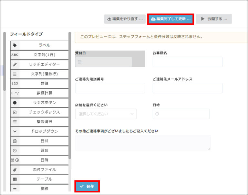Click the 編集完了して更新 button

(170, 19)
